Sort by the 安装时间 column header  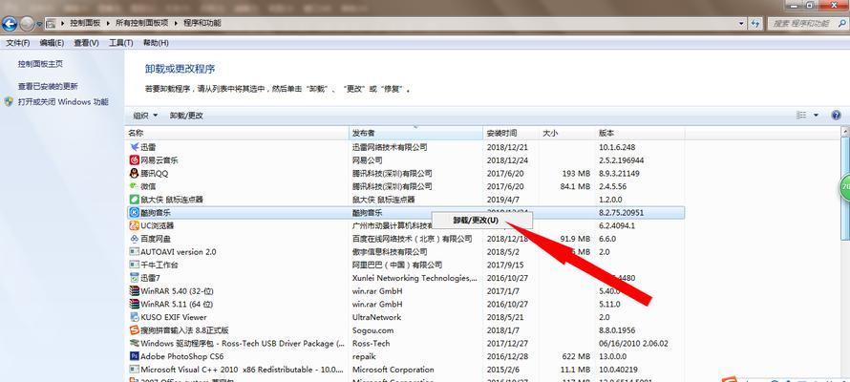[511, 133]
